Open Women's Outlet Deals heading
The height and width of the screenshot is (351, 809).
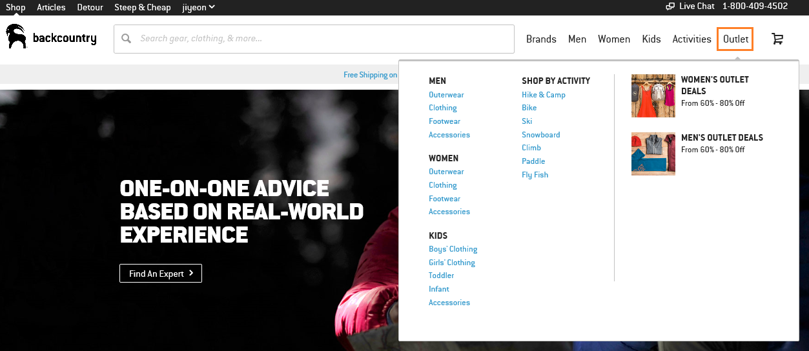pos(715,85)
